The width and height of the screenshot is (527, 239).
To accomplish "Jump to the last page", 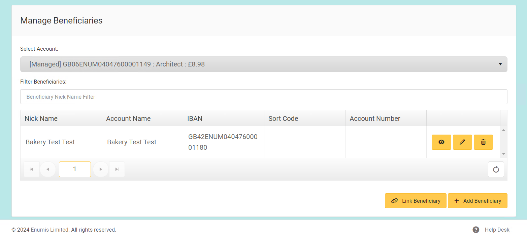I will coord(117,169).
